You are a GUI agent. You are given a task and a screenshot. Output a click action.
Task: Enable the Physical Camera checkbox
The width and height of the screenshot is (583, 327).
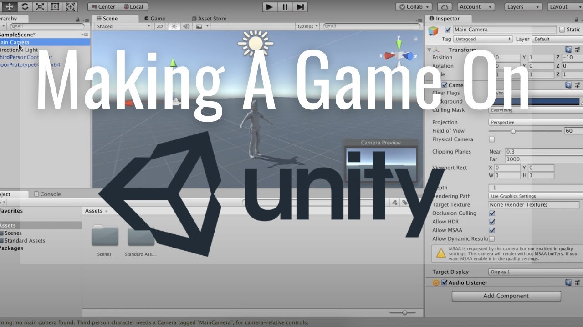click(491, 139)
